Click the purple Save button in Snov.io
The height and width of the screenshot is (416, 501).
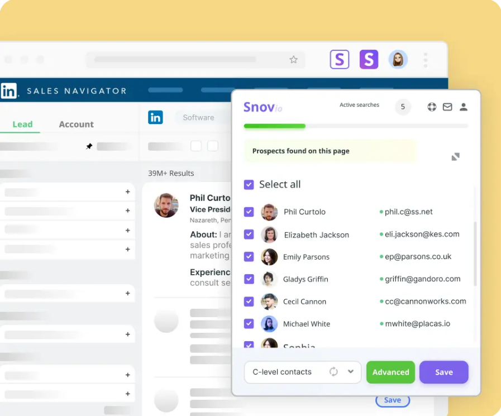click(444, 372)
